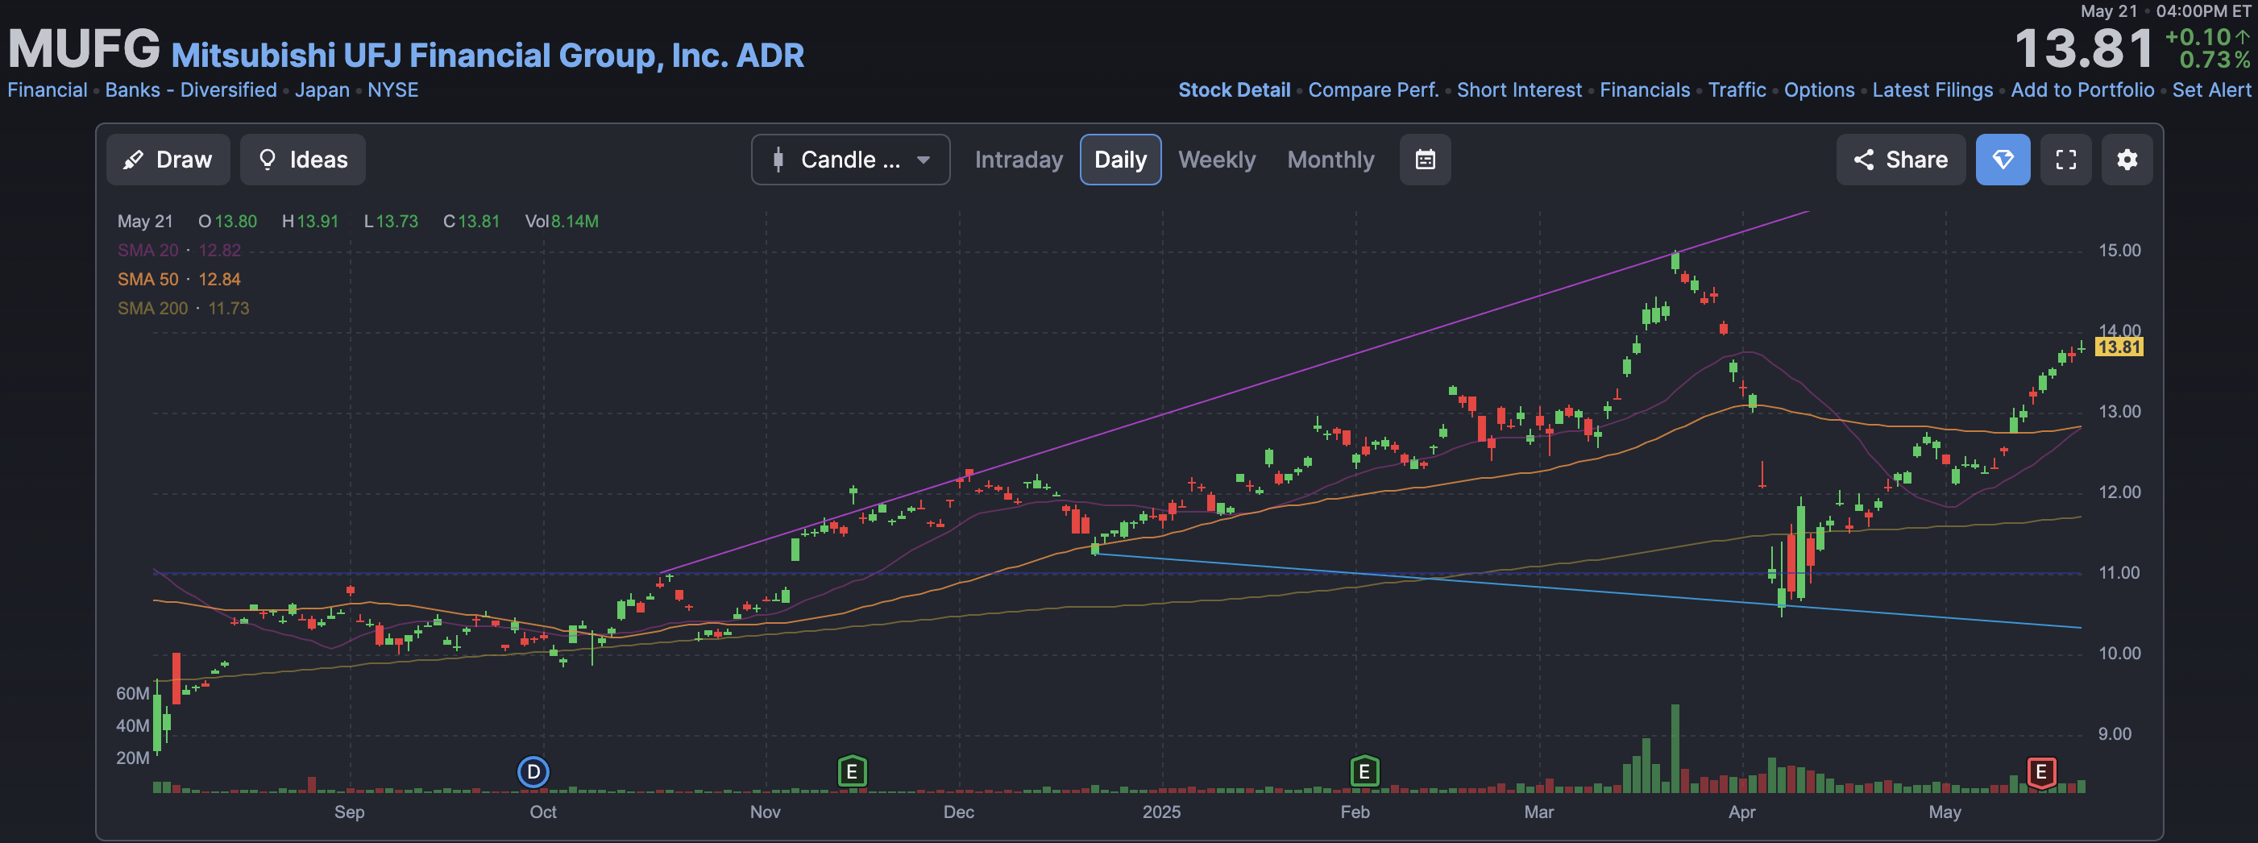Click the 15.00 price axis label

point(2119,251)
